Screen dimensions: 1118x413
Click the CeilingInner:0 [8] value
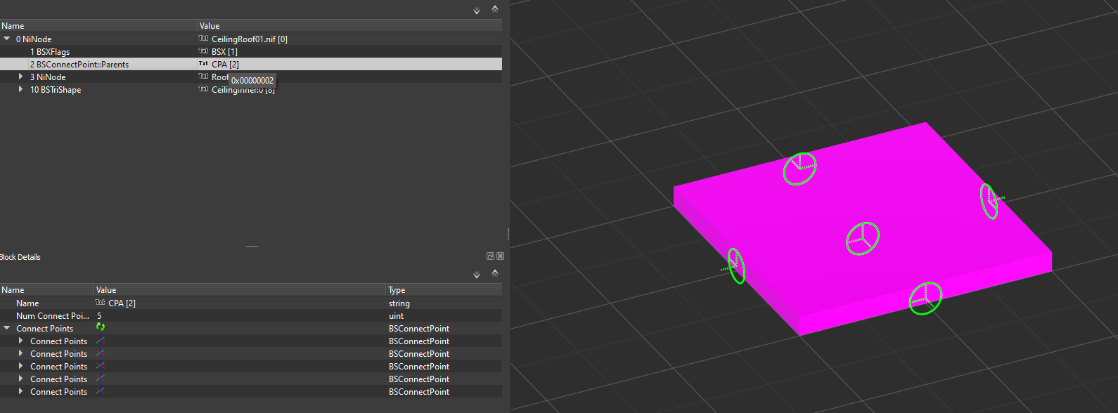243,90
